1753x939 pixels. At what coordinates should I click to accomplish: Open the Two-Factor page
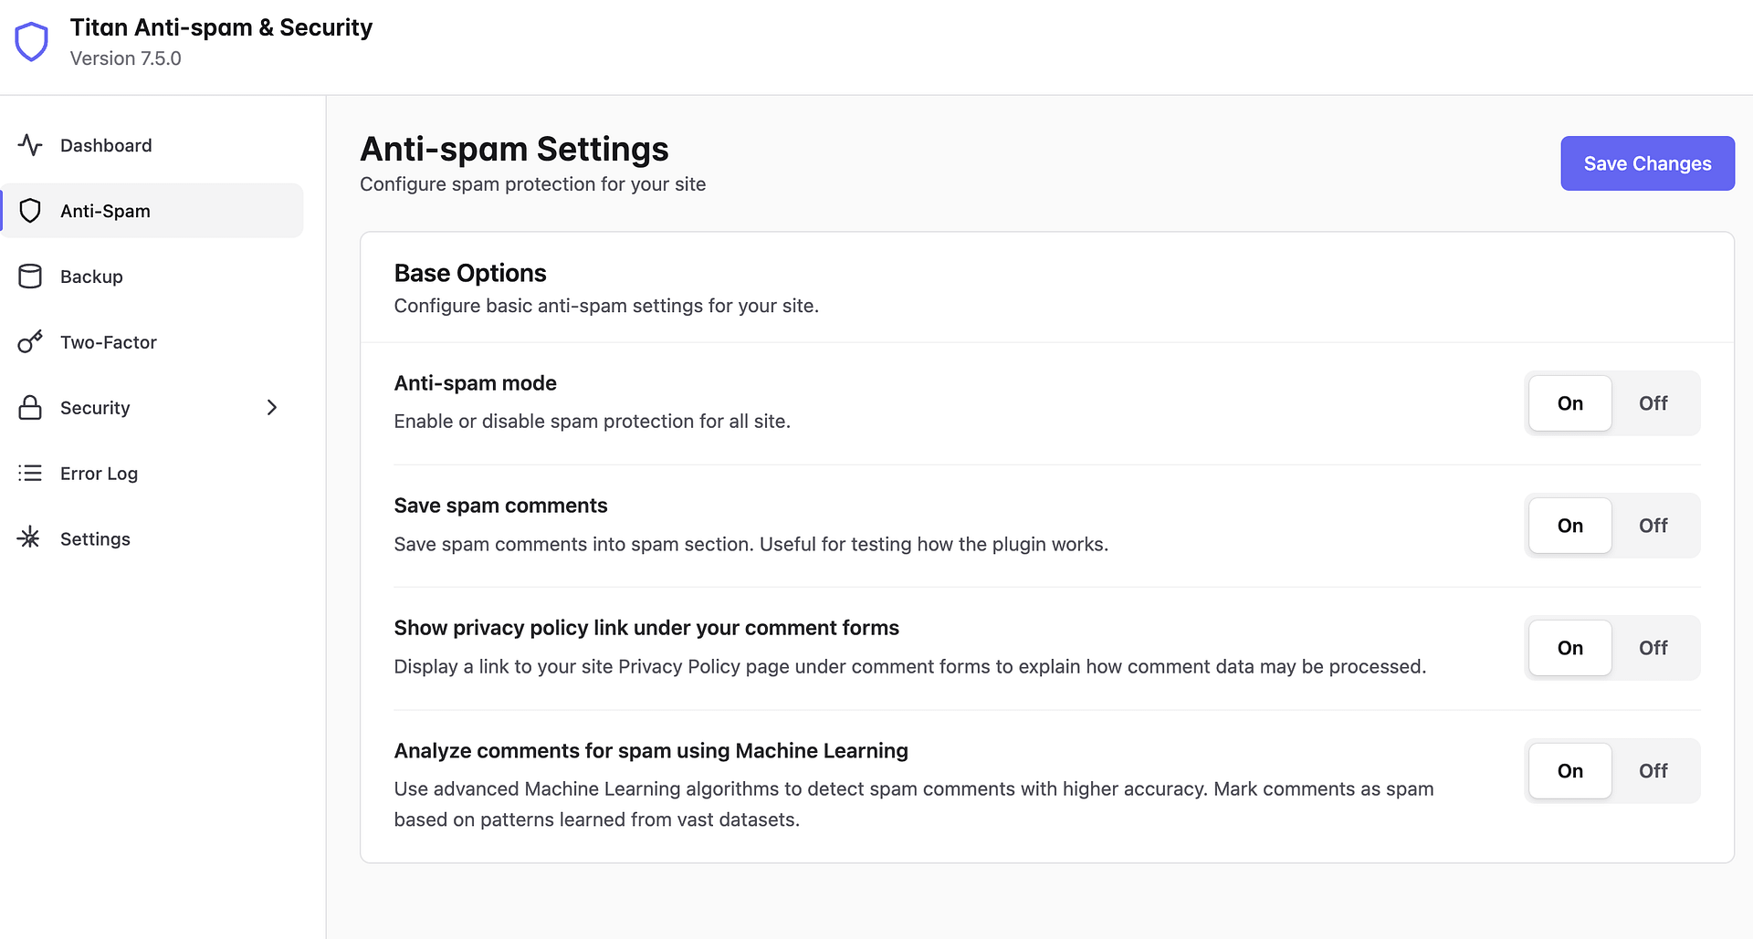109,342
